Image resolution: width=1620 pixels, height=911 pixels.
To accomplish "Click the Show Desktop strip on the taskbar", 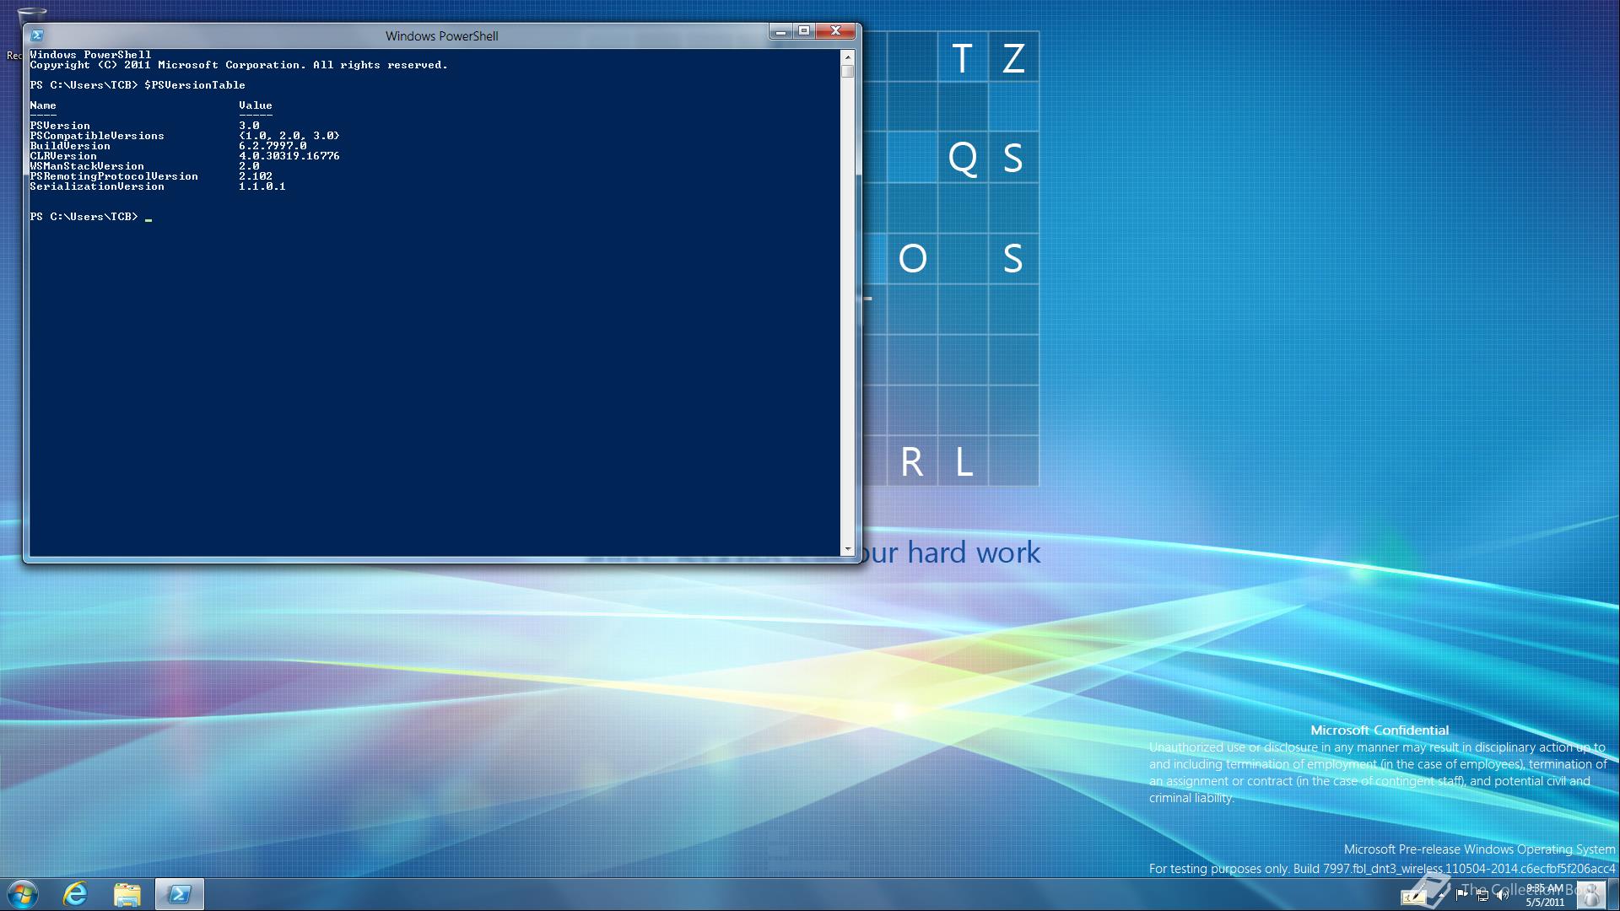I will click(x=1613, y=895).
